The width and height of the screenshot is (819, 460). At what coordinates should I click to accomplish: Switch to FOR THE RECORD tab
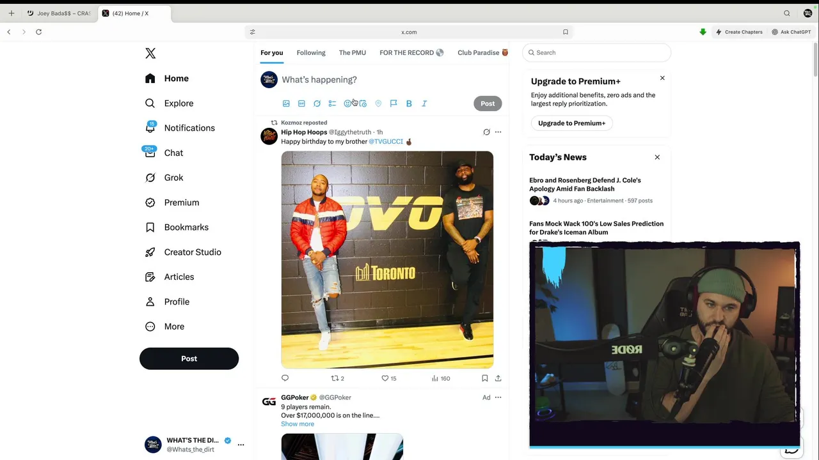[411, 52]
